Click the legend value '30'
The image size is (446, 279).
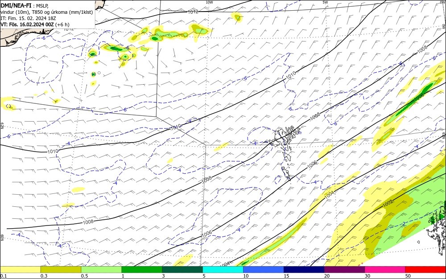coord(367,276)
